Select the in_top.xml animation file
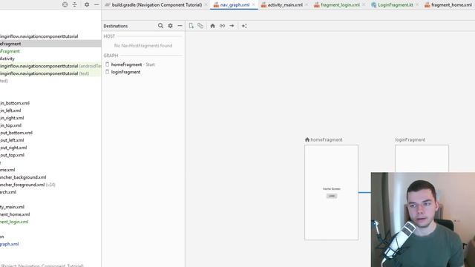Image resolution: width=475 pixels, height=267 pixels. [10, 125]
